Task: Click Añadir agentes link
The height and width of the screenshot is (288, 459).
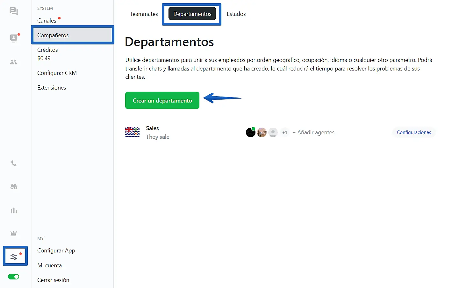Action: tap(313, 132)
